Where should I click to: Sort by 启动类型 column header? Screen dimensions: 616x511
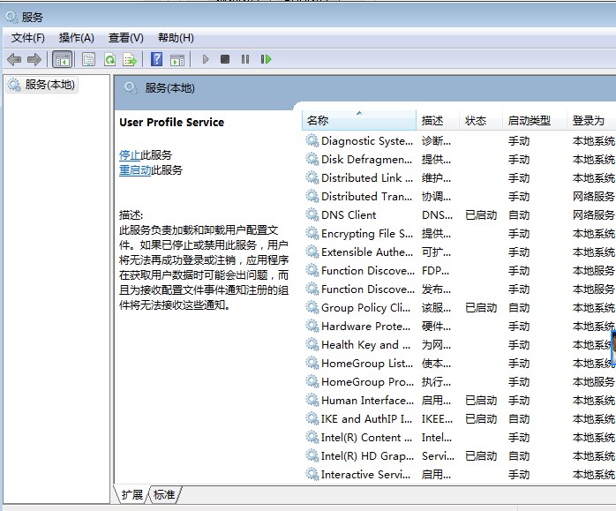point(529,121)
